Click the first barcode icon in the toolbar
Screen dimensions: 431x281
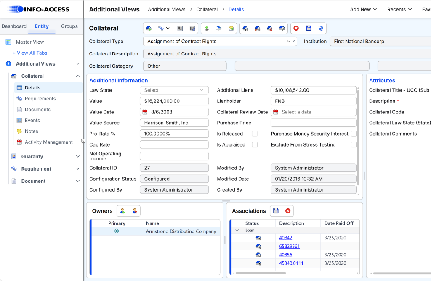click(x=180, y=28)
